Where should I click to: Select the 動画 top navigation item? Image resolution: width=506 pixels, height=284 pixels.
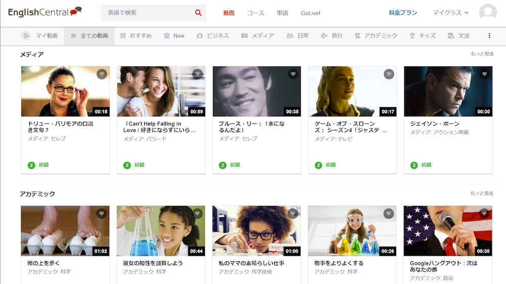229,13
